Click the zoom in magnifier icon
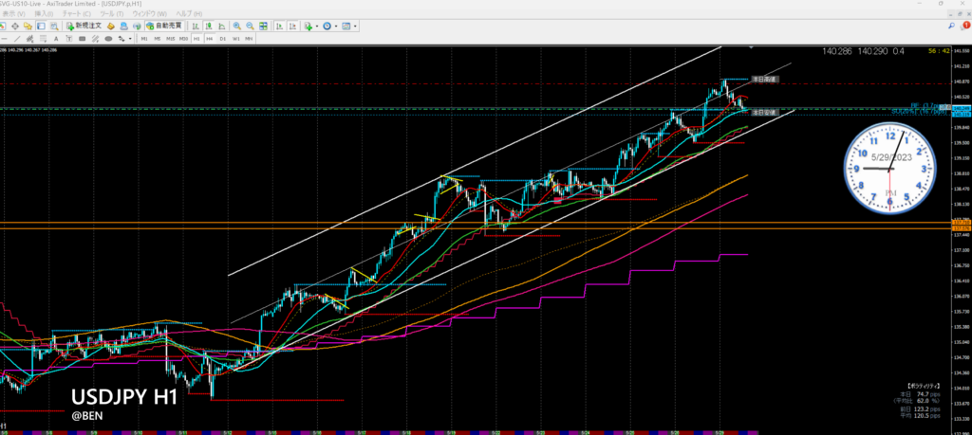 click(236, 26)
